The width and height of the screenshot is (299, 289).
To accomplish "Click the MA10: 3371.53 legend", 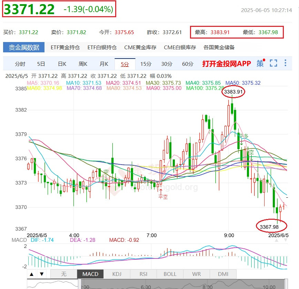I will [x=84, y=83].
